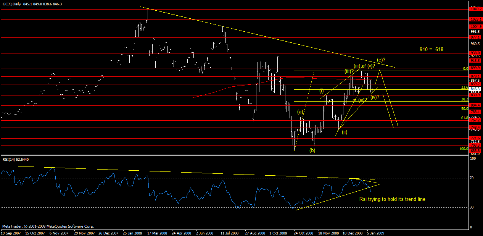Screen dimensions: 483x236
Task: Click the '(ii)' wave label
Action: [x=344, y=132]
